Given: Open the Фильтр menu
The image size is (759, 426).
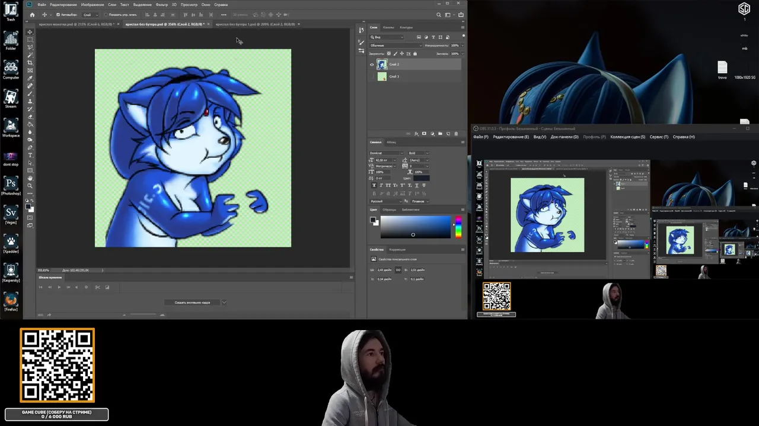Looking at the screenshot, I should (162, 5).
